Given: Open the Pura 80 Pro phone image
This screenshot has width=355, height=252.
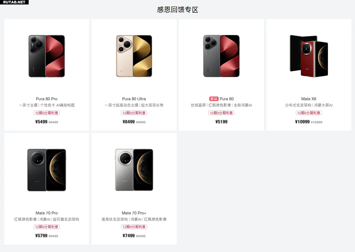Looking at the screenshot, I should 47,56.
